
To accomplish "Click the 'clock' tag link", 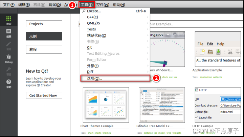I will pos(165,77).
